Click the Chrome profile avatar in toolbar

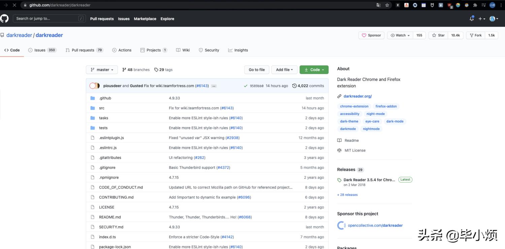click(492, 5)
